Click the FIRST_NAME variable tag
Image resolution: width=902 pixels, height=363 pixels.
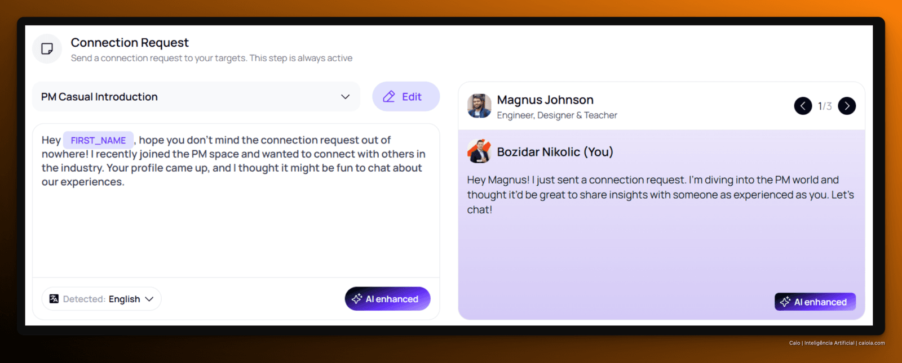tap(98, 140)
